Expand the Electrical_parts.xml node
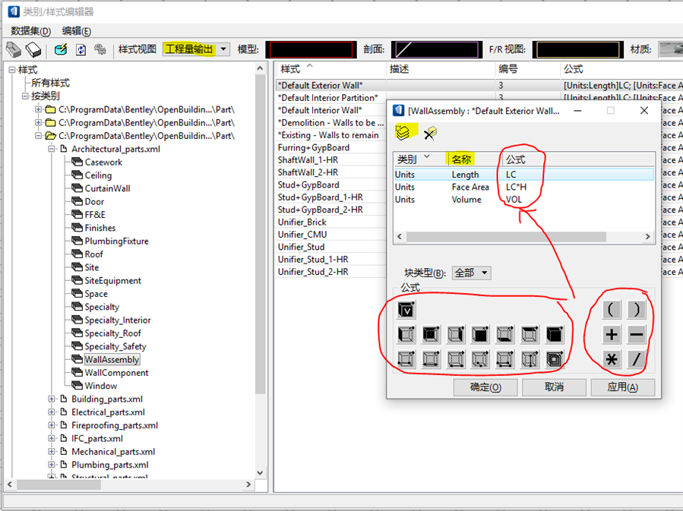 click(52, 412)
